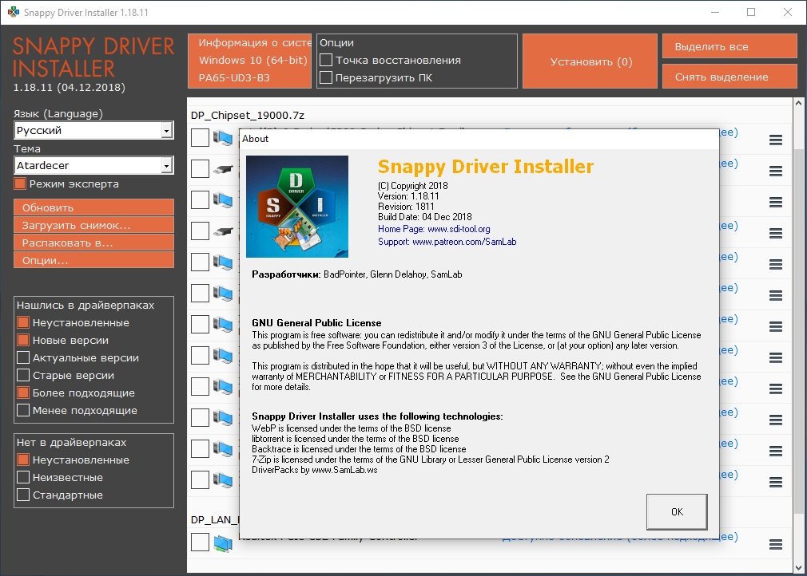Toggle the Новые версии filter

[23, 340]
